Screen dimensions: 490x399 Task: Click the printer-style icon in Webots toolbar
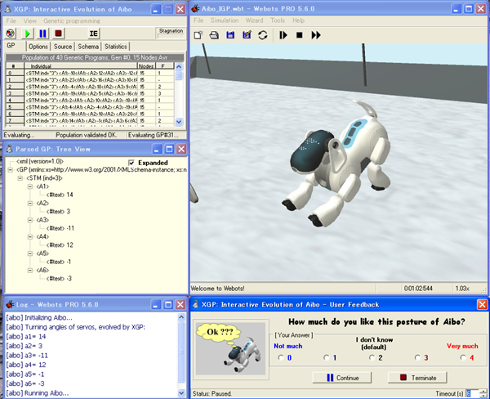click(x=214, y=35)
